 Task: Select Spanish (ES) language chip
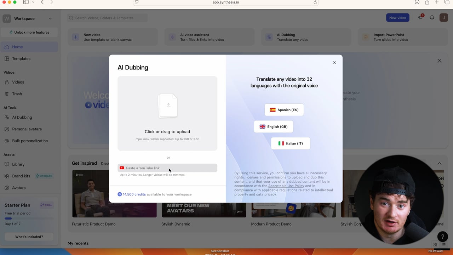(x=284, y=110)
